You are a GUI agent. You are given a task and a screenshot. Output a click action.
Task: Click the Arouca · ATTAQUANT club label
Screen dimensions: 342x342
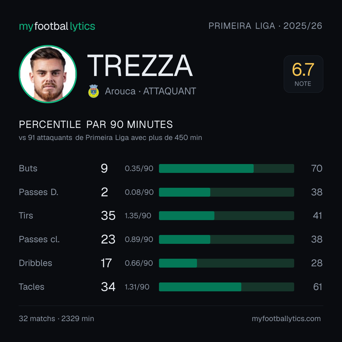[x=150, y=91]
